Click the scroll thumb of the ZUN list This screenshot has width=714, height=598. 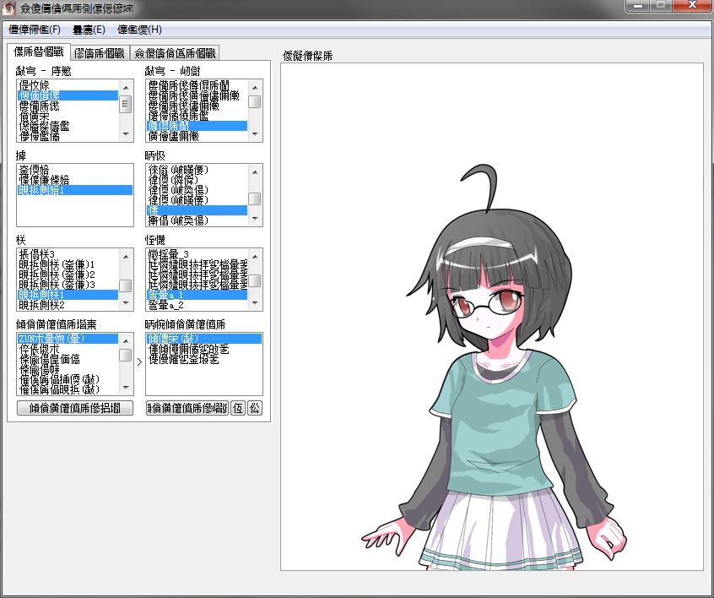[125, 355]
